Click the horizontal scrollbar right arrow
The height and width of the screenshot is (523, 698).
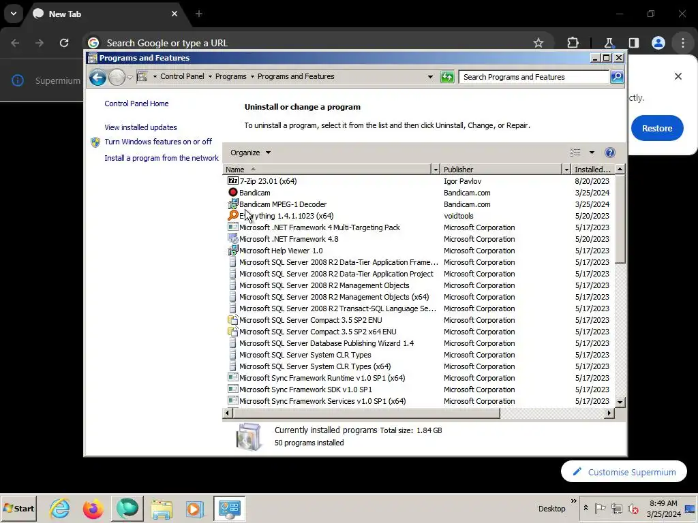tap(609, 413)
